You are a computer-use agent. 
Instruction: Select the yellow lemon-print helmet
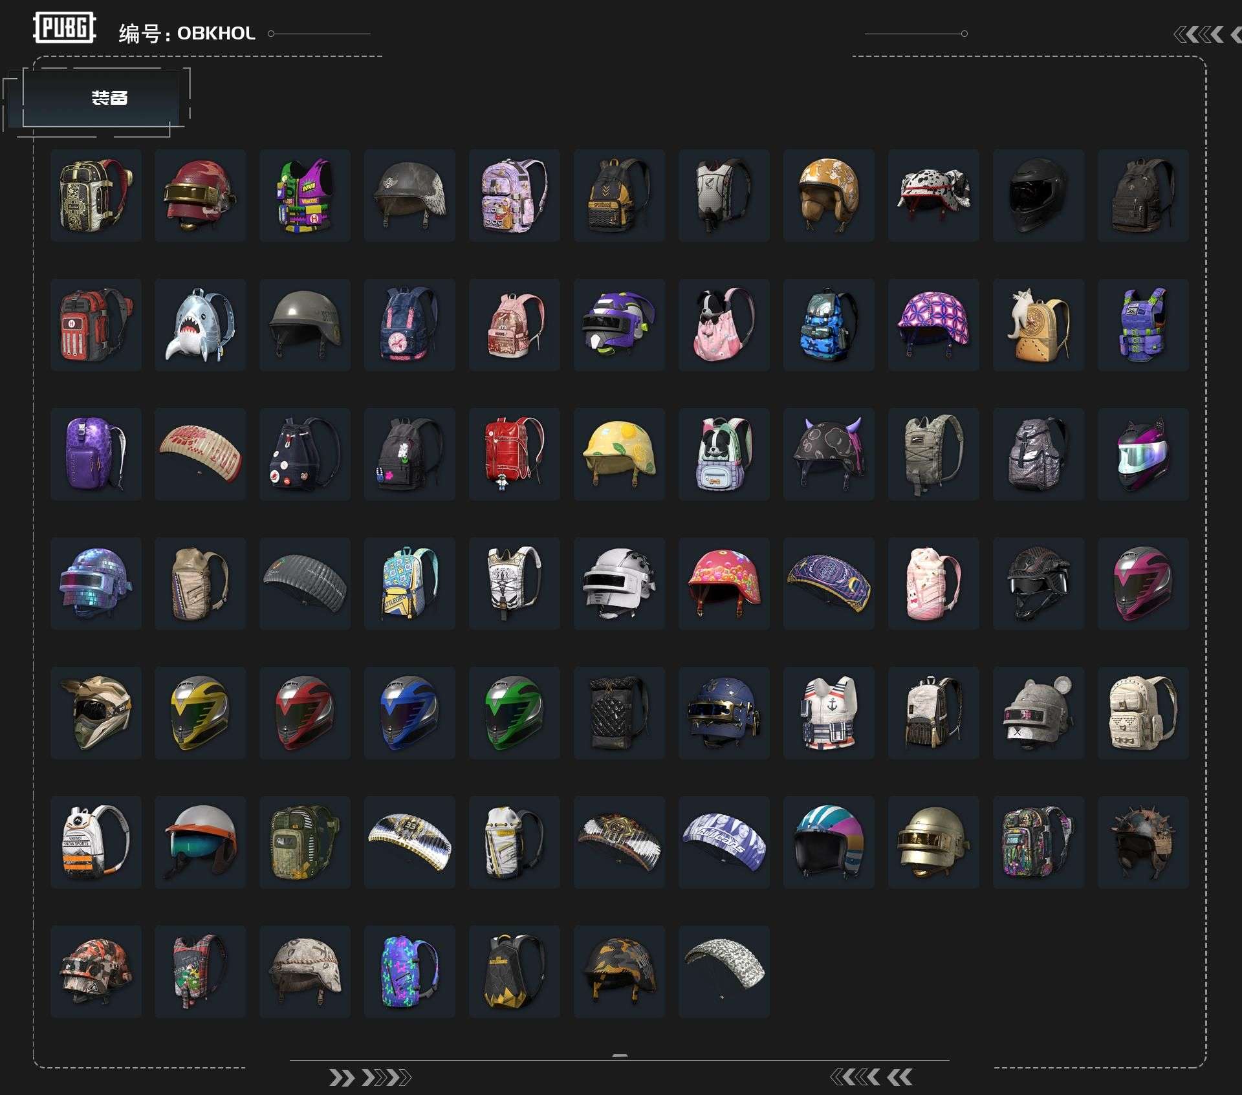[620, 454]
